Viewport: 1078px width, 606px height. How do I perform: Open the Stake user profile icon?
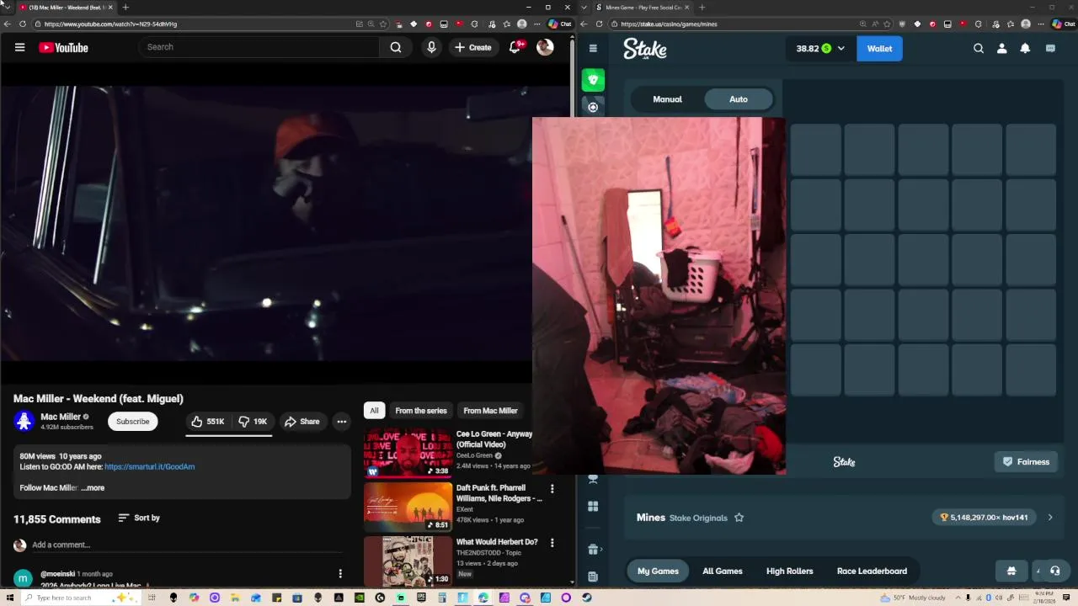(1001, 48)
